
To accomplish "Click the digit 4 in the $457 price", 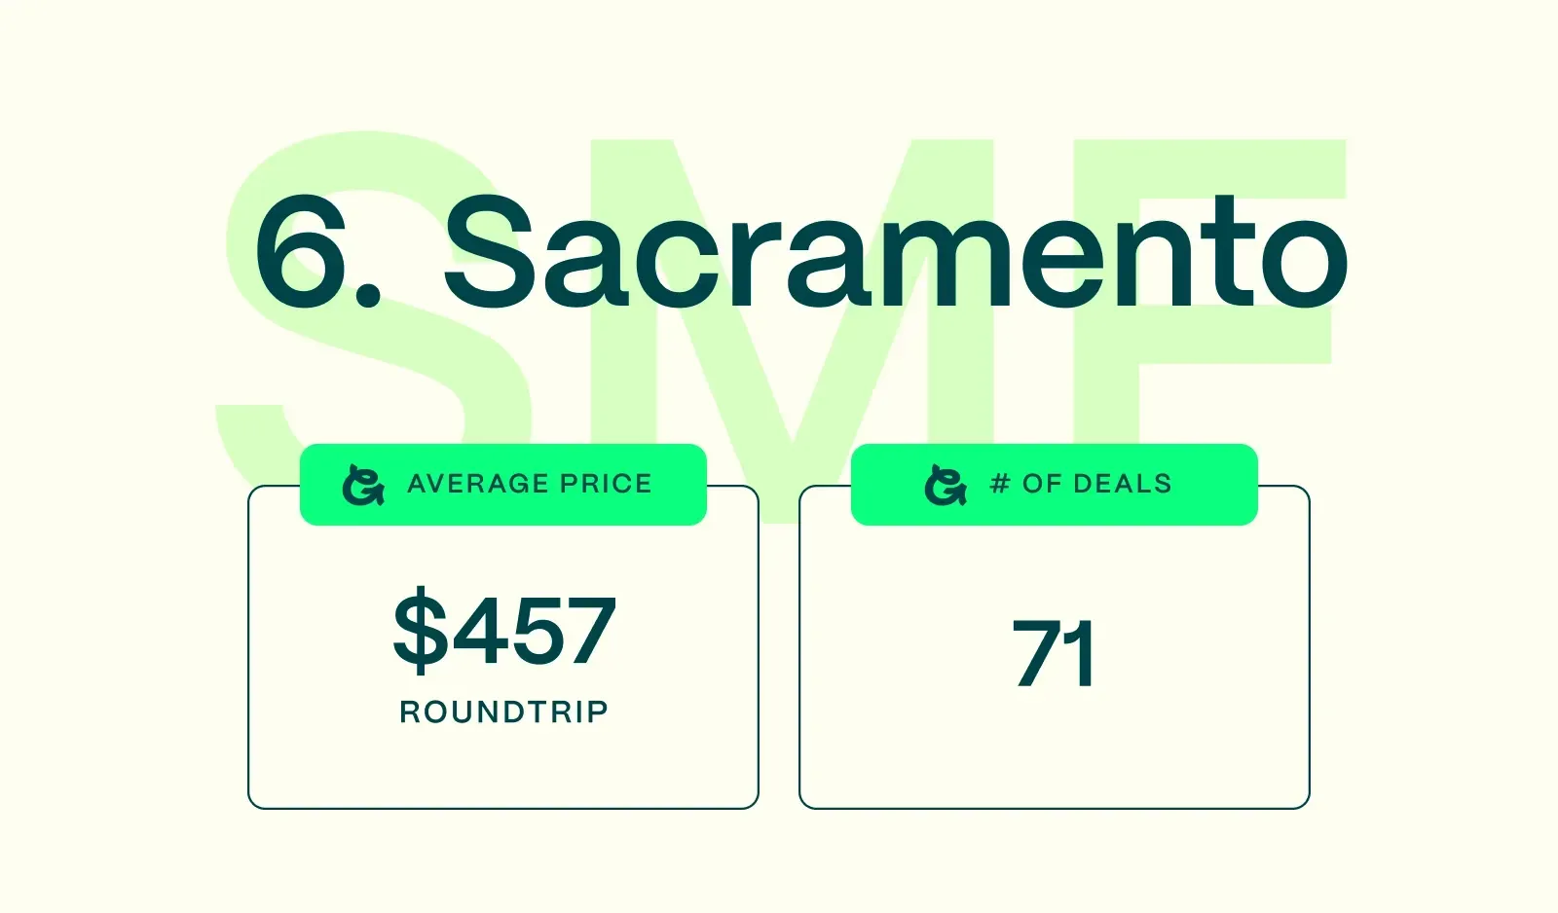I will coord(477,631).
